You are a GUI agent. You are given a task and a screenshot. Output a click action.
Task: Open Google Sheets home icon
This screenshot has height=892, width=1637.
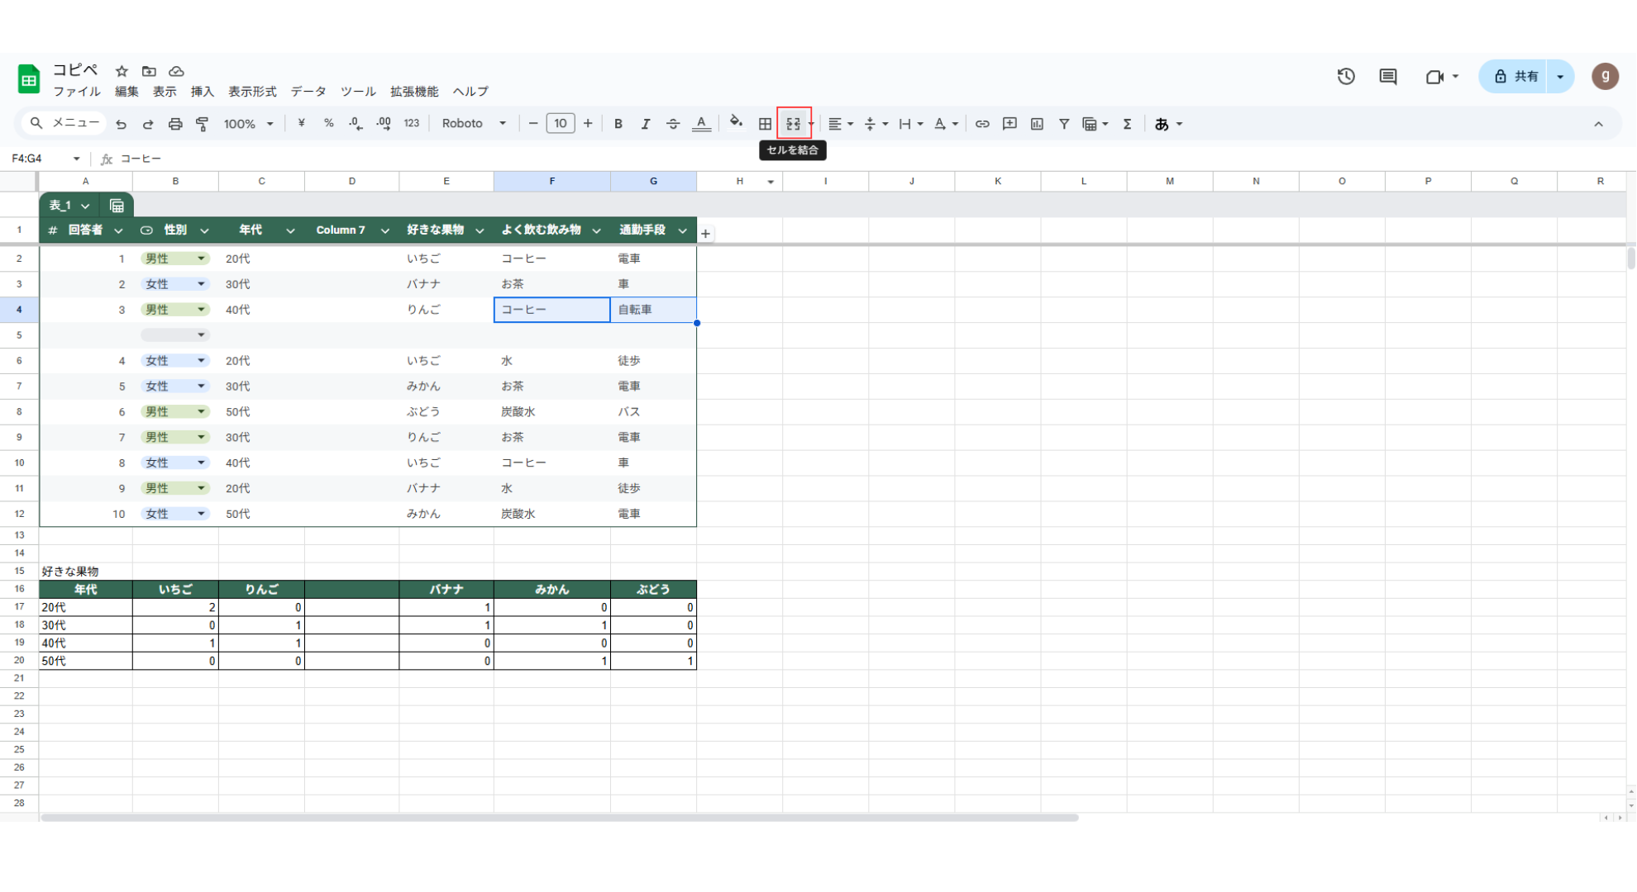tap(29, 79)
